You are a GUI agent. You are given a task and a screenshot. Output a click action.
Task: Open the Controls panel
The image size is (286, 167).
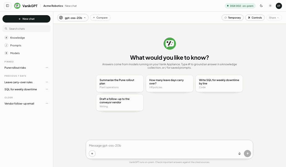click(x=255, y=18)
